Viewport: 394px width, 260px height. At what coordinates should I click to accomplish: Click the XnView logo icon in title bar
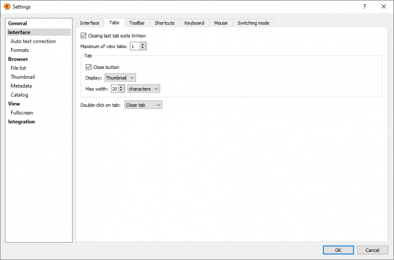[x=7, y=6]
